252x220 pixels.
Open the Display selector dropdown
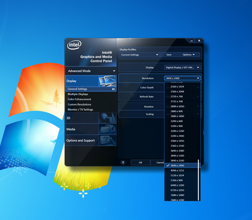(x=182, y=68)
